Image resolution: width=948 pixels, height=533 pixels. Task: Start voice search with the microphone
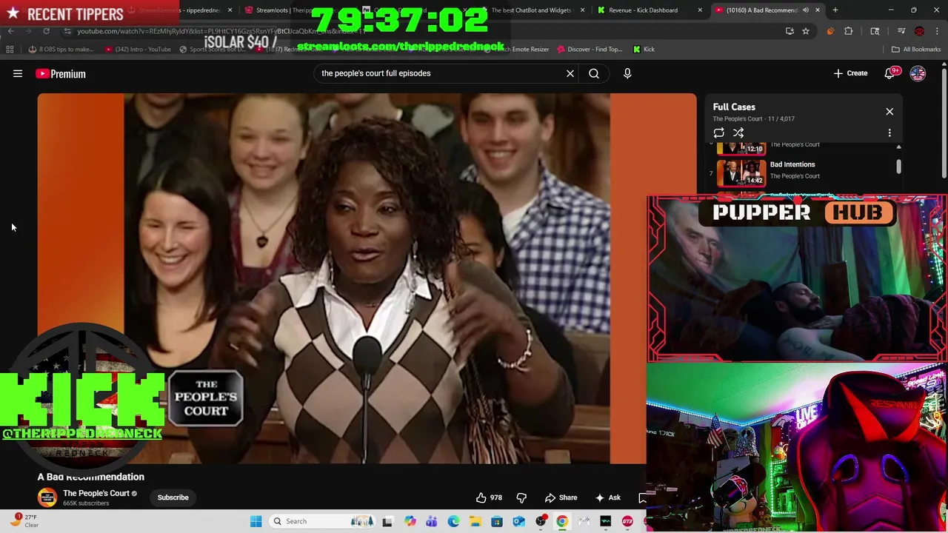click(627, 73)
